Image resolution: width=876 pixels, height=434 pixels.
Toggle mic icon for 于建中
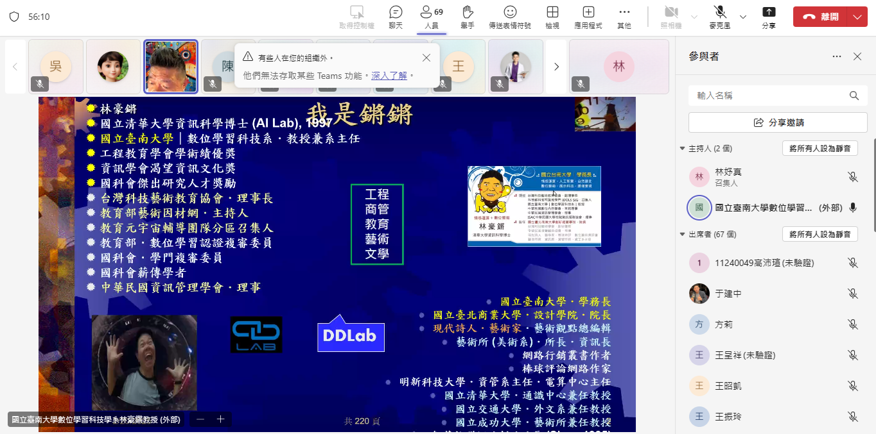(853, 294)
